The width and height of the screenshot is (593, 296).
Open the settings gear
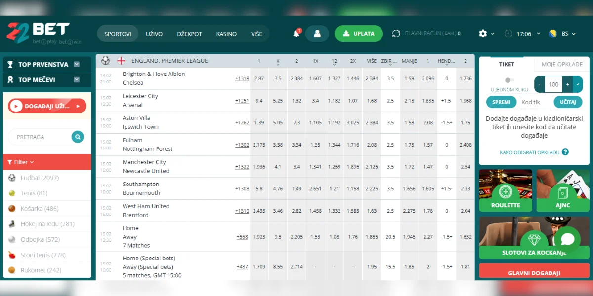coord(482,33)
